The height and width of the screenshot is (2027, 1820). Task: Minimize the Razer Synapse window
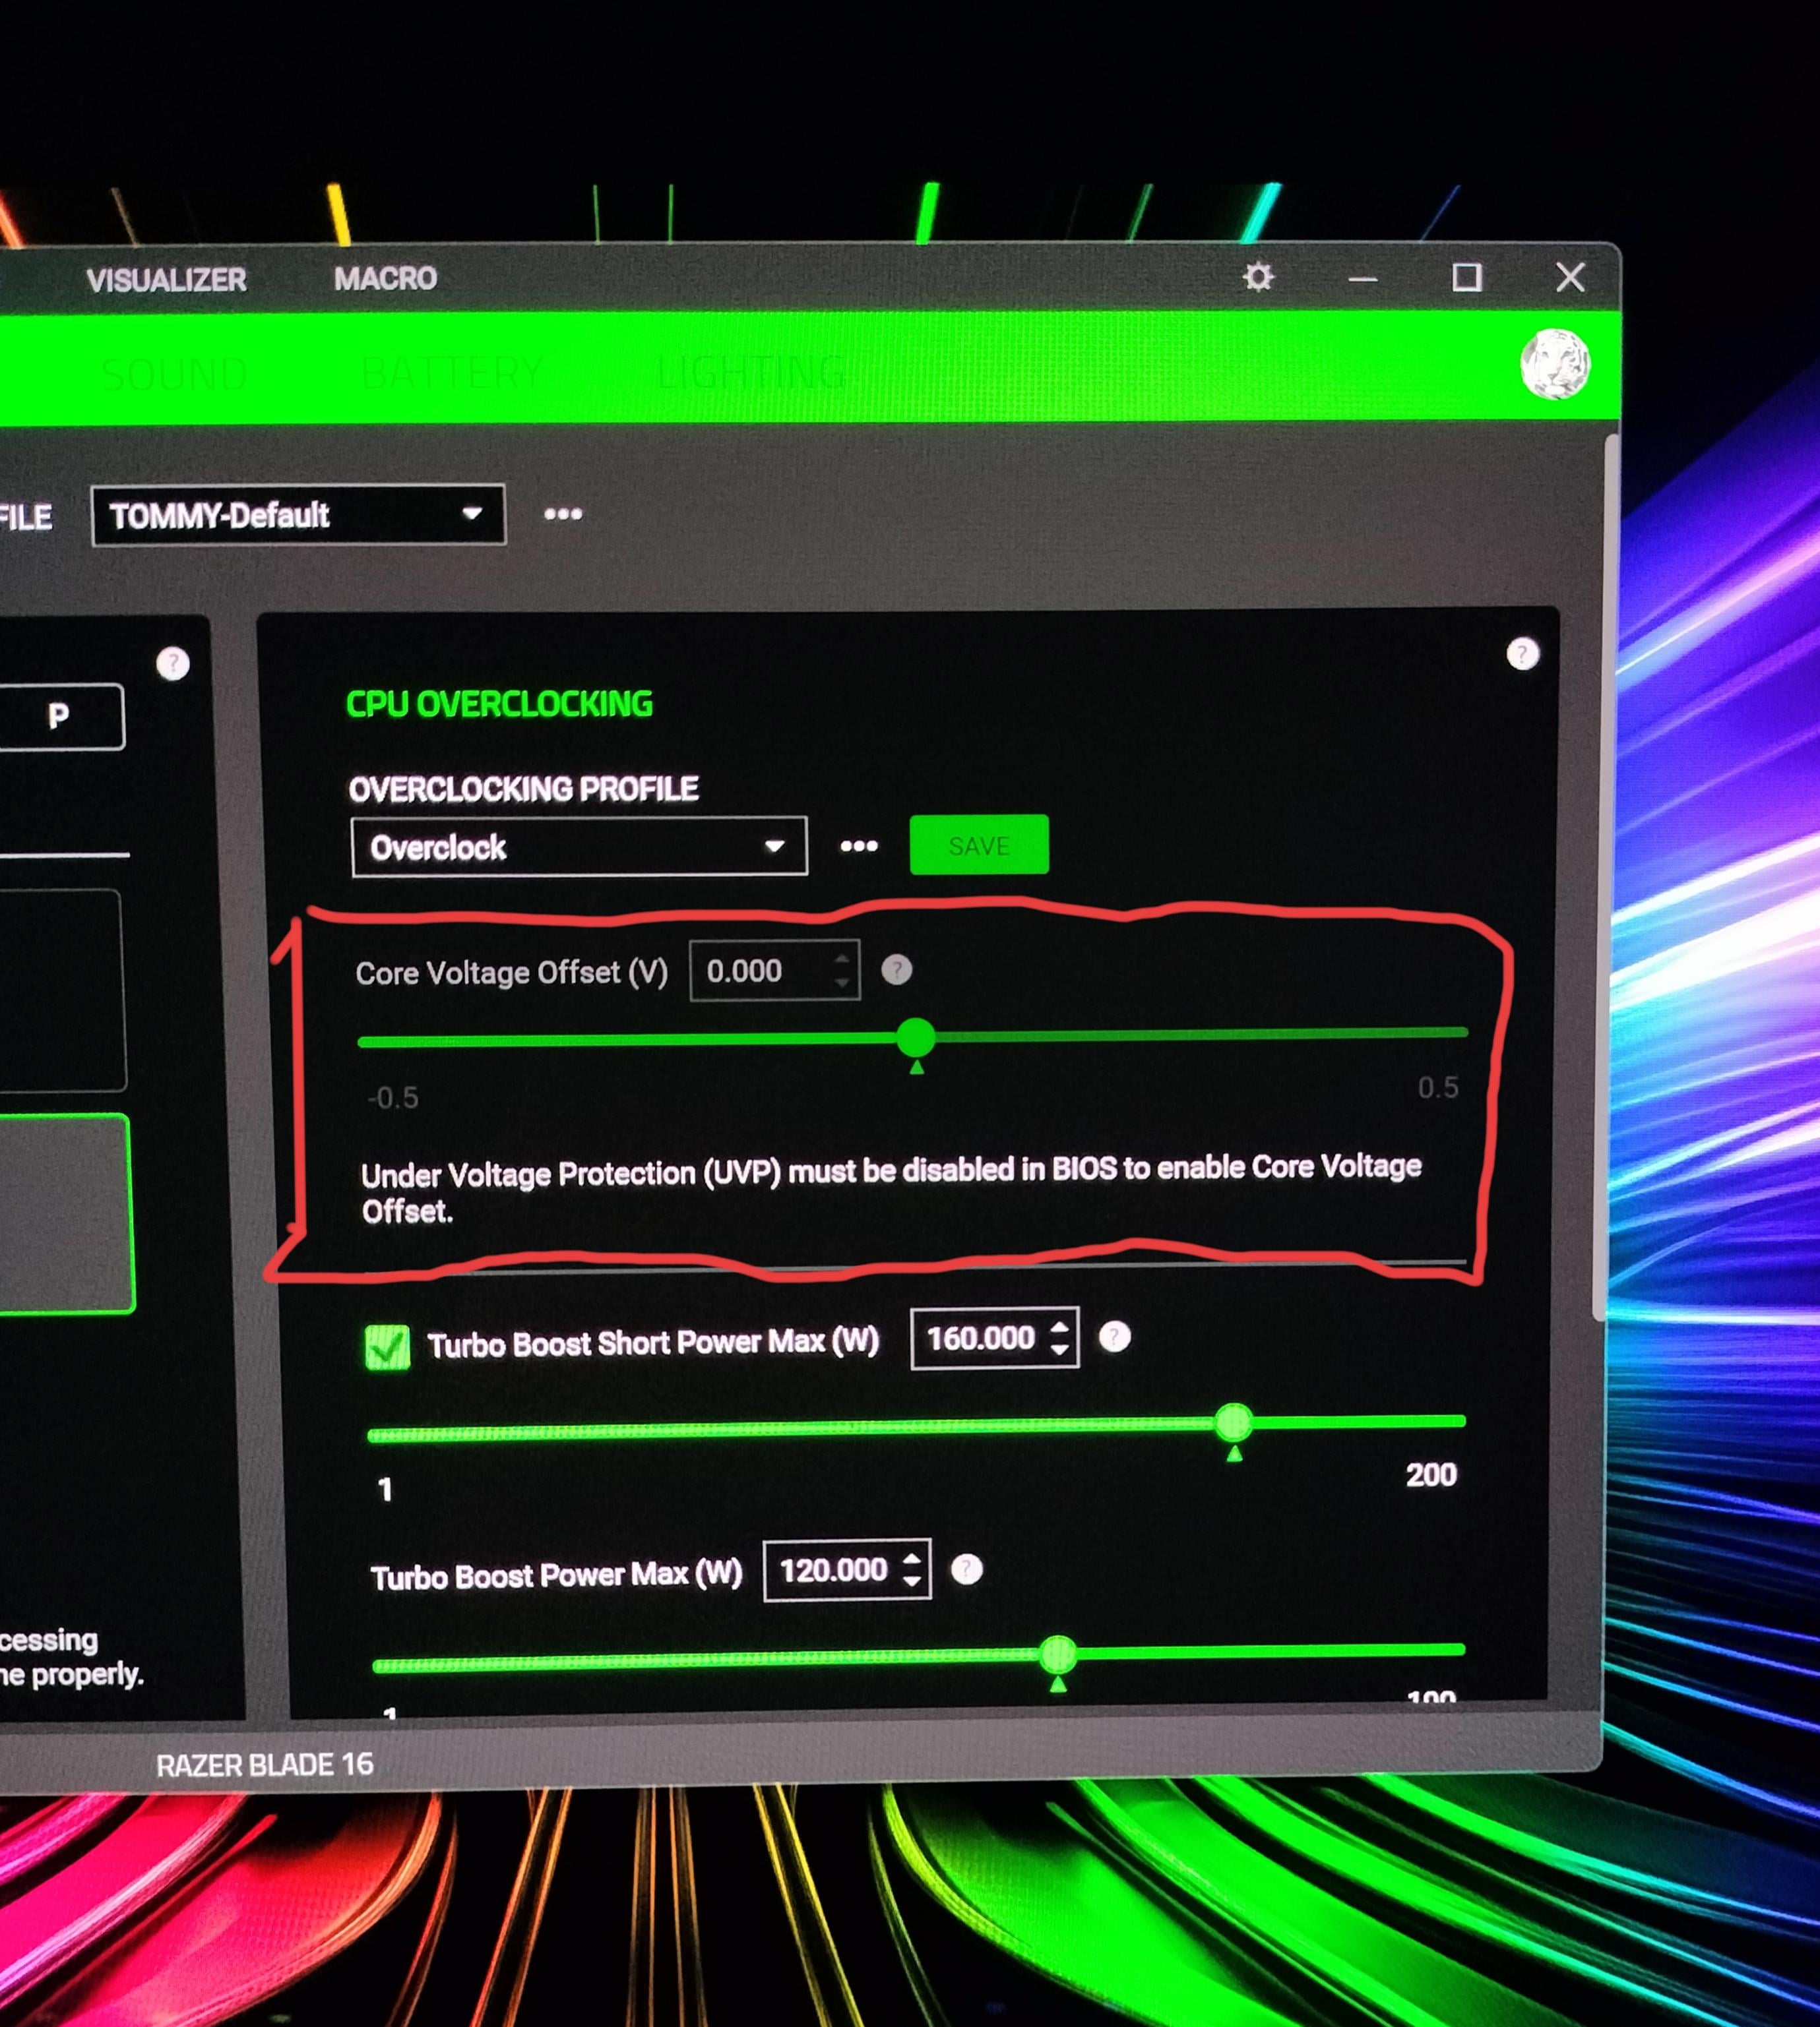[1363, 278]
